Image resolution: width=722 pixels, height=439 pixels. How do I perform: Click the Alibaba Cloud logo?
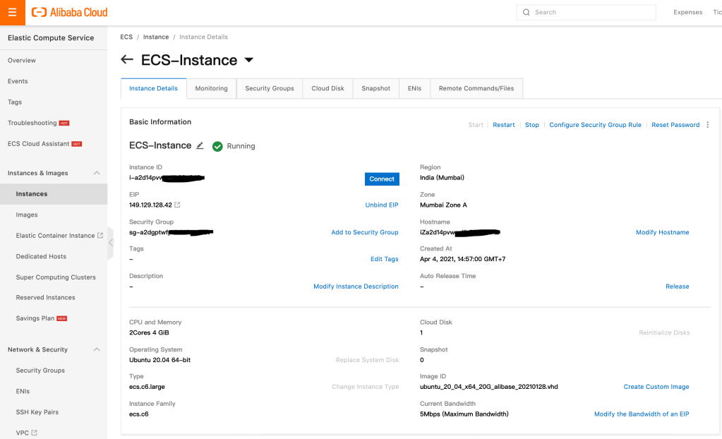point(69,13)
